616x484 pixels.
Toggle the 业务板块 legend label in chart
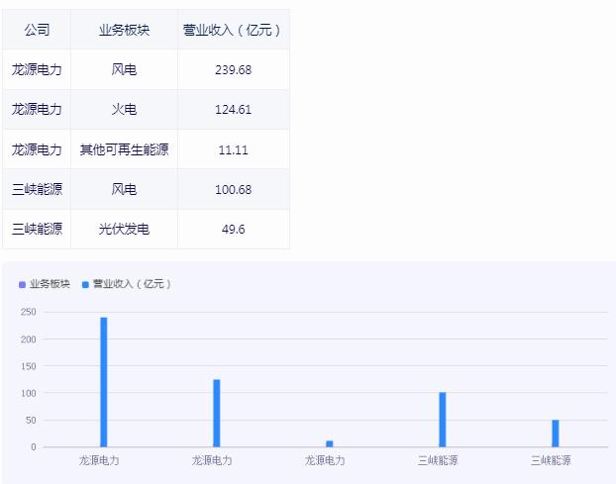tap(50, 284)
